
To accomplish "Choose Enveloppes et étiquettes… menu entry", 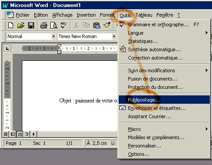I will click(164, 108).
